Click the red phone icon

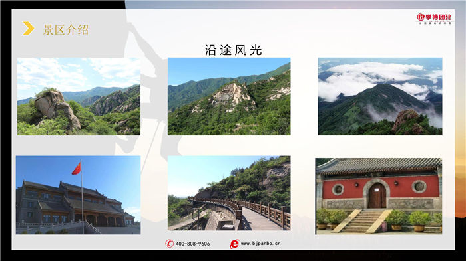[169, 244]
